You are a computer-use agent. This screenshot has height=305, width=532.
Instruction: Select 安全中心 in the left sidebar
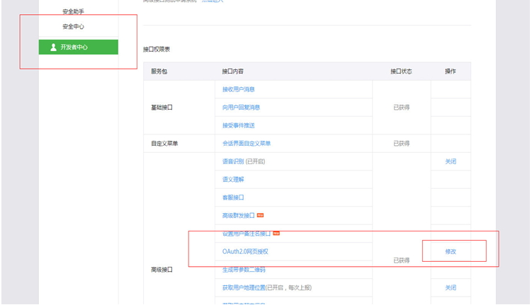[73, 27]
